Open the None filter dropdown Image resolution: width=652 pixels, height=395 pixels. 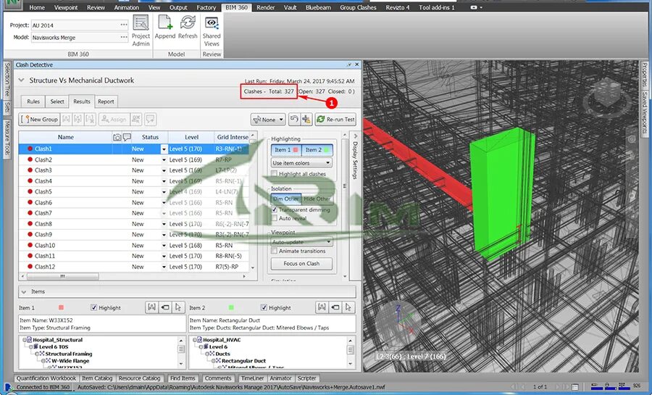tap(268, 120)
